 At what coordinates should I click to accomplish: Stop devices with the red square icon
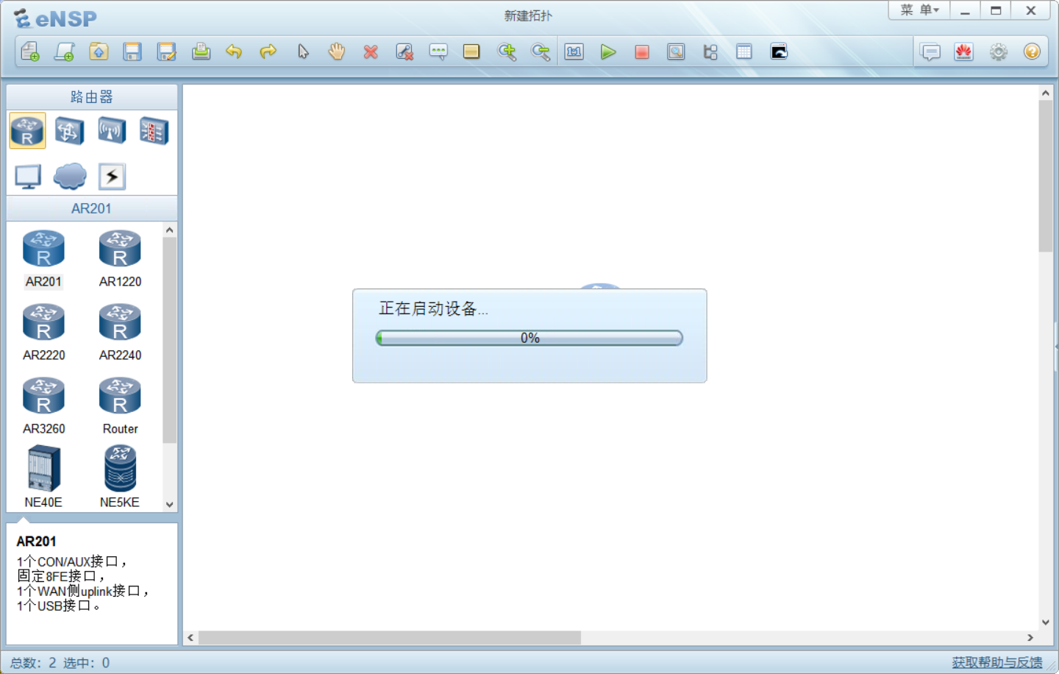coord(642,52)
